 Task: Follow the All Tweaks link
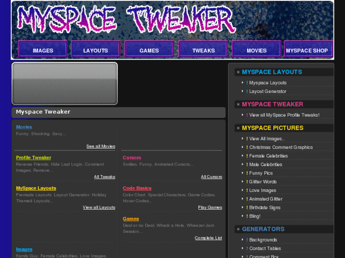pyautogui.click(x=104, y=177)
